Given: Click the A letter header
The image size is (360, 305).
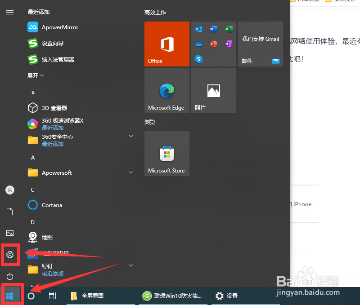Looking at the screenshot, I should tap(33, 157).
